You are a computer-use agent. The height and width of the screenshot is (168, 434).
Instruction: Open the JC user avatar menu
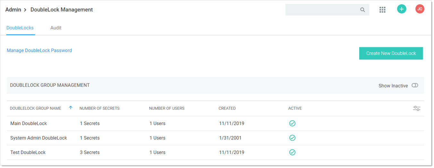click(420, 9)
